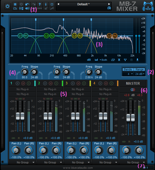Open band 2 No Group dropdown
The image size is (155, 170).
(50, 162)
